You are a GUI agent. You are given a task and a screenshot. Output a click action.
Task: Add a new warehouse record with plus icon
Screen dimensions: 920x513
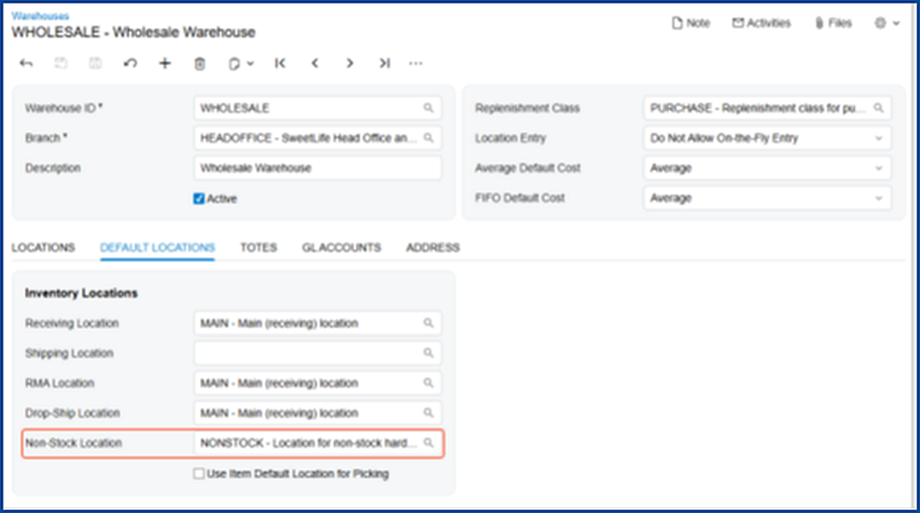click(x=165, y=63)
